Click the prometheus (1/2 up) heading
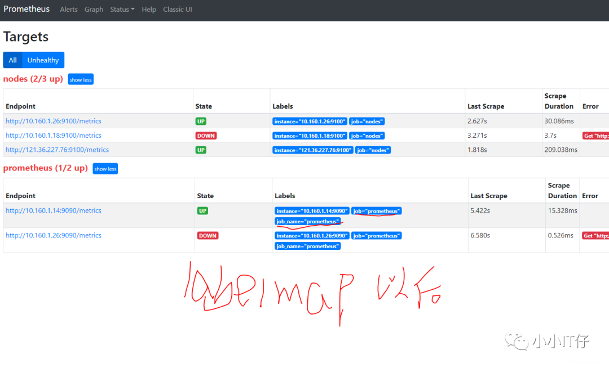Image resolution: width=609 pixels, height=368 pixels. [x=46, y=168]
